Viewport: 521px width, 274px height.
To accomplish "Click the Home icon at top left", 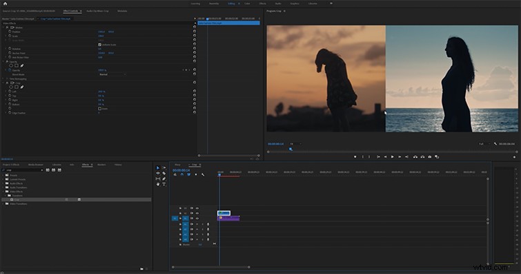I will tap(5, 3).
